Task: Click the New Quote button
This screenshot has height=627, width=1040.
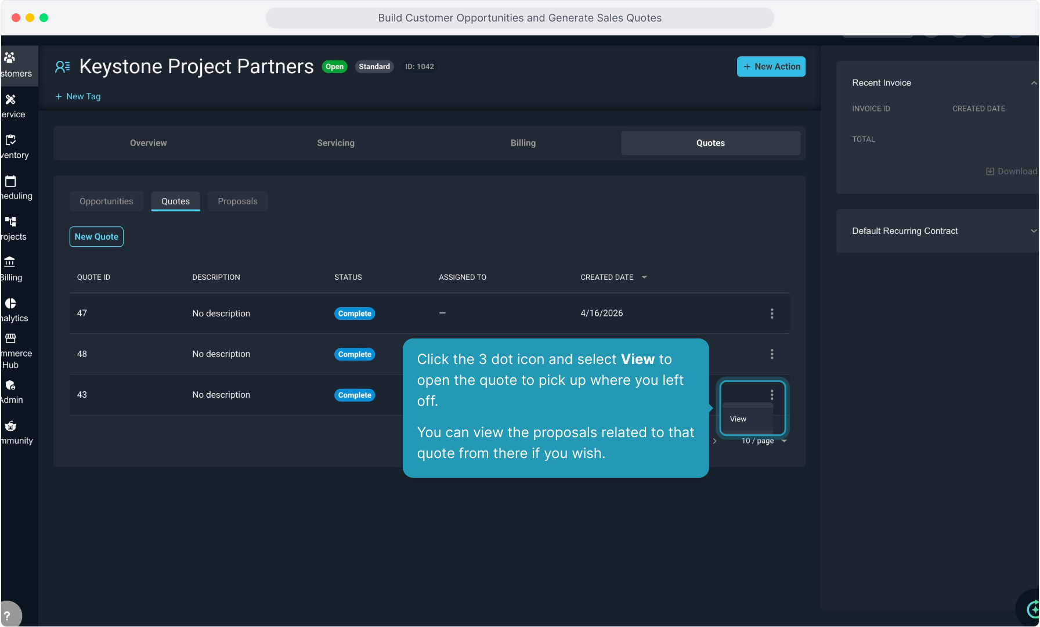Action: [x=96, y=237]
